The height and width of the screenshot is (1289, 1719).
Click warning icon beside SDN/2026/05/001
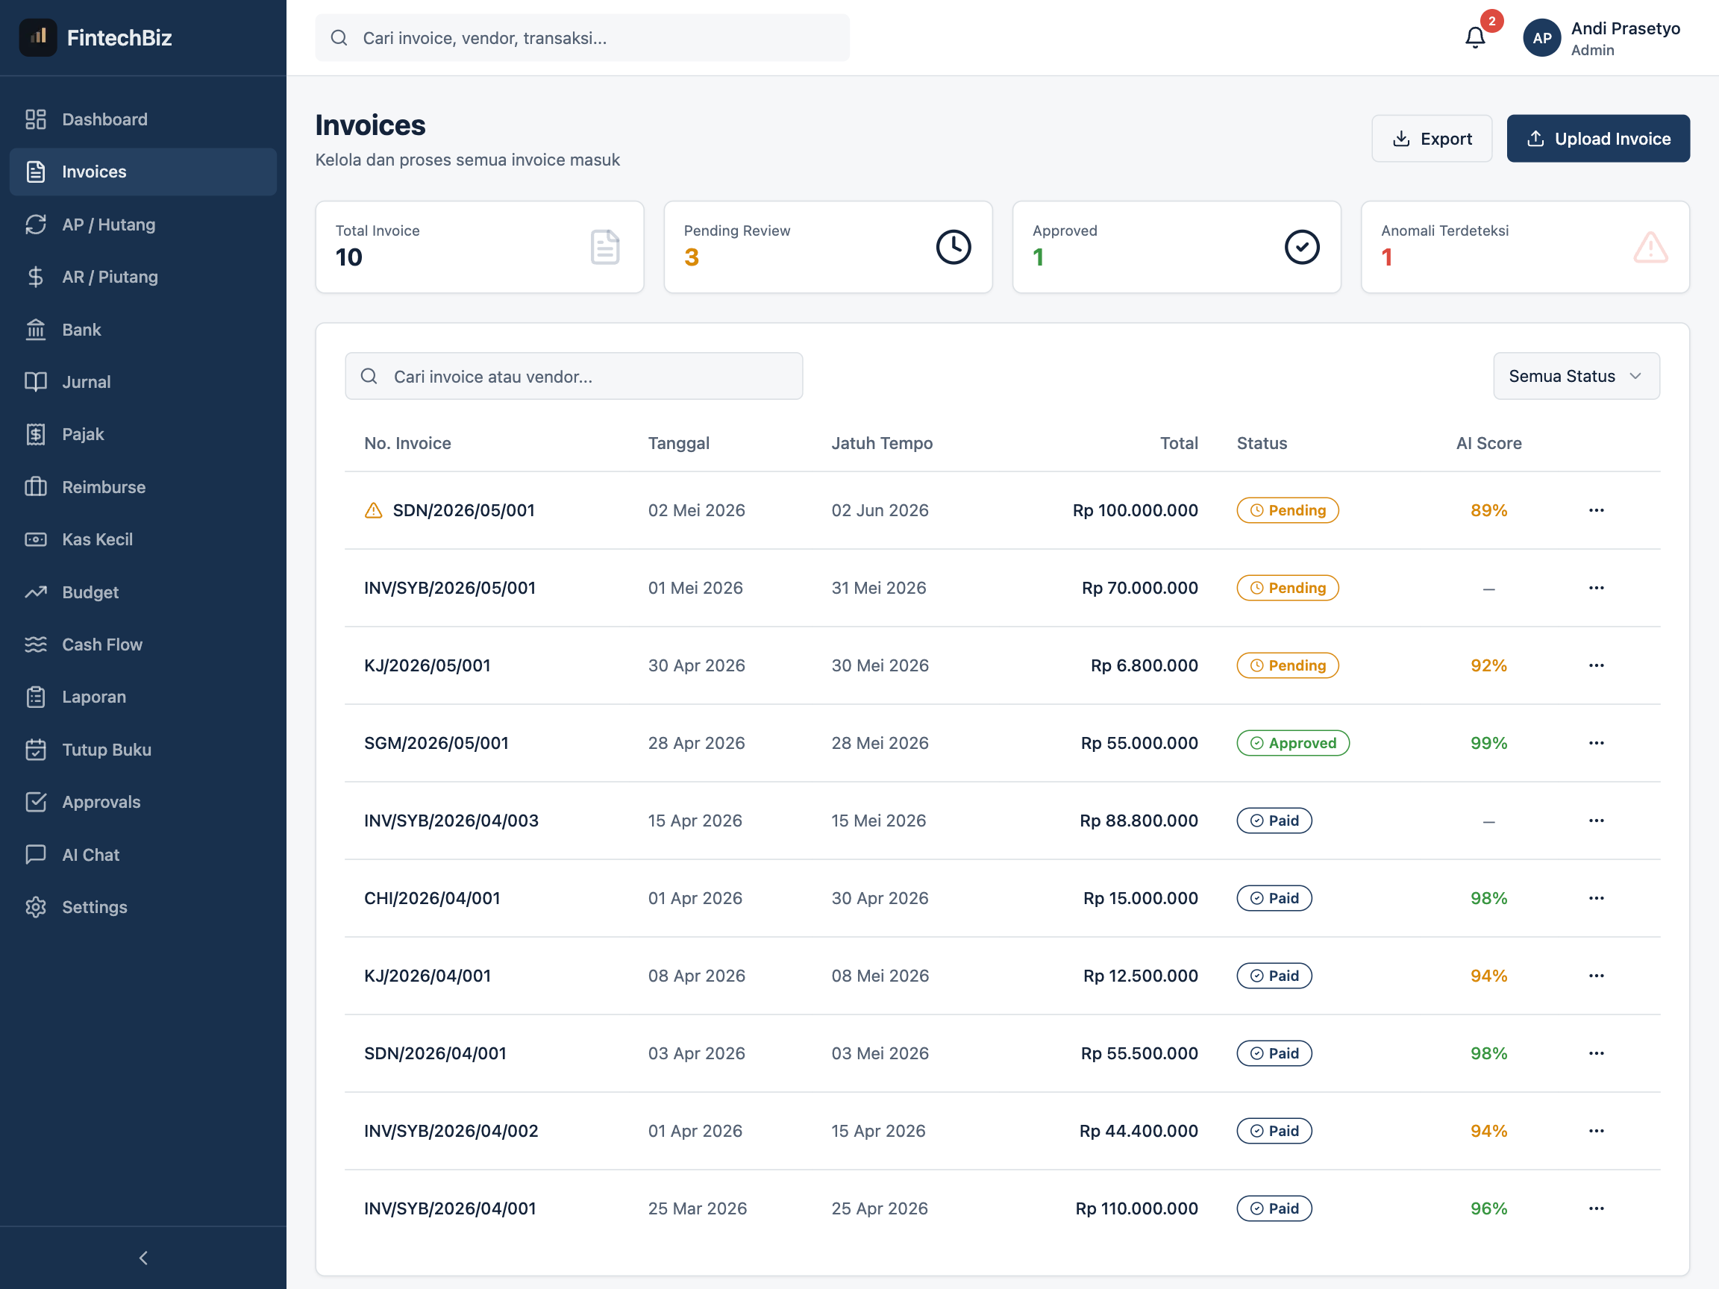pos(373,510)
